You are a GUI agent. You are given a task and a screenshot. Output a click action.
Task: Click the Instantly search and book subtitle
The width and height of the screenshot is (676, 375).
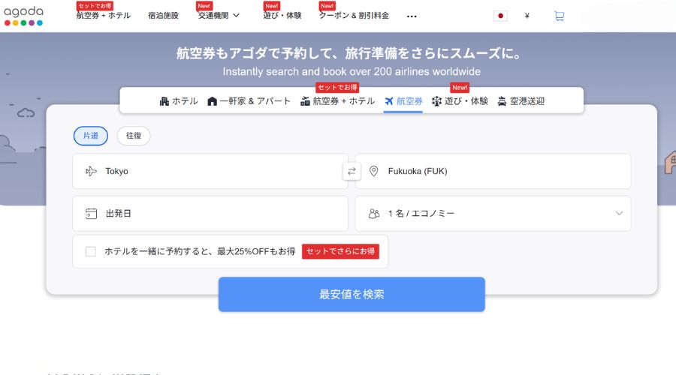pos(352,71)
